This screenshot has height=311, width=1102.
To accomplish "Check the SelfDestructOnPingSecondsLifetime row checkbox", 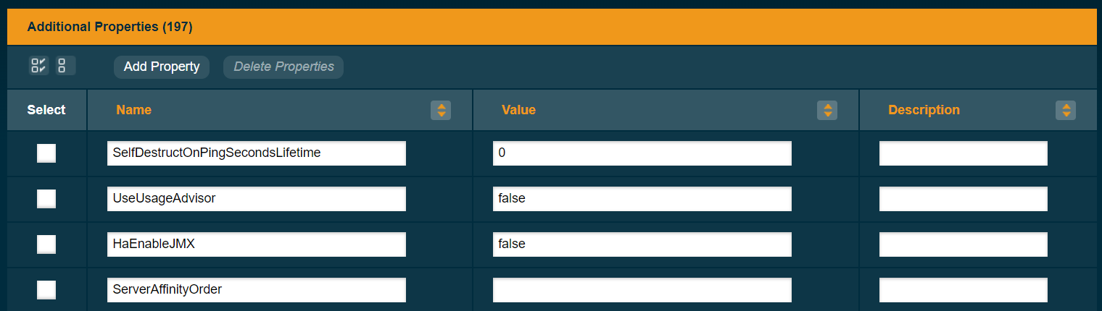I will 46,153.
